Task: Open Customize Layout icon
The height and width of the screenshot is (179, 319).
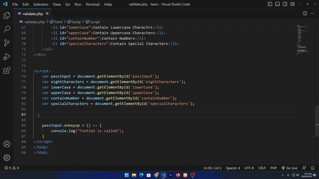Action: point(293,4)
